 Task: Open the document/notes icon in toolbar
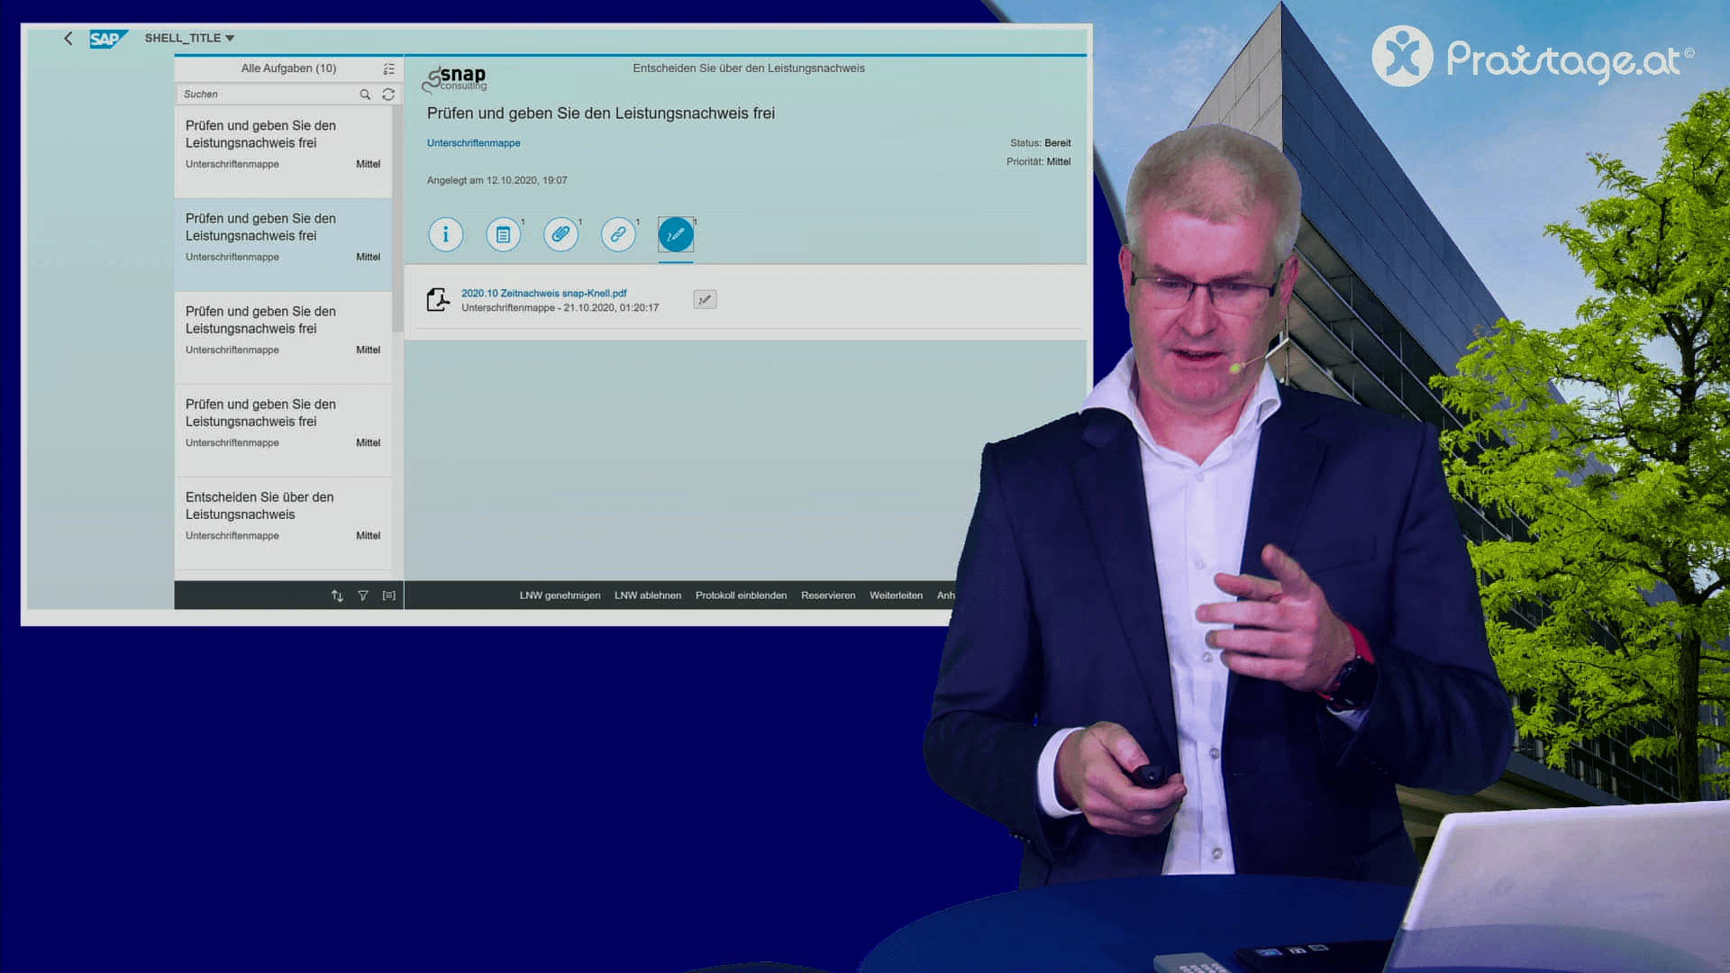point(503,234)
